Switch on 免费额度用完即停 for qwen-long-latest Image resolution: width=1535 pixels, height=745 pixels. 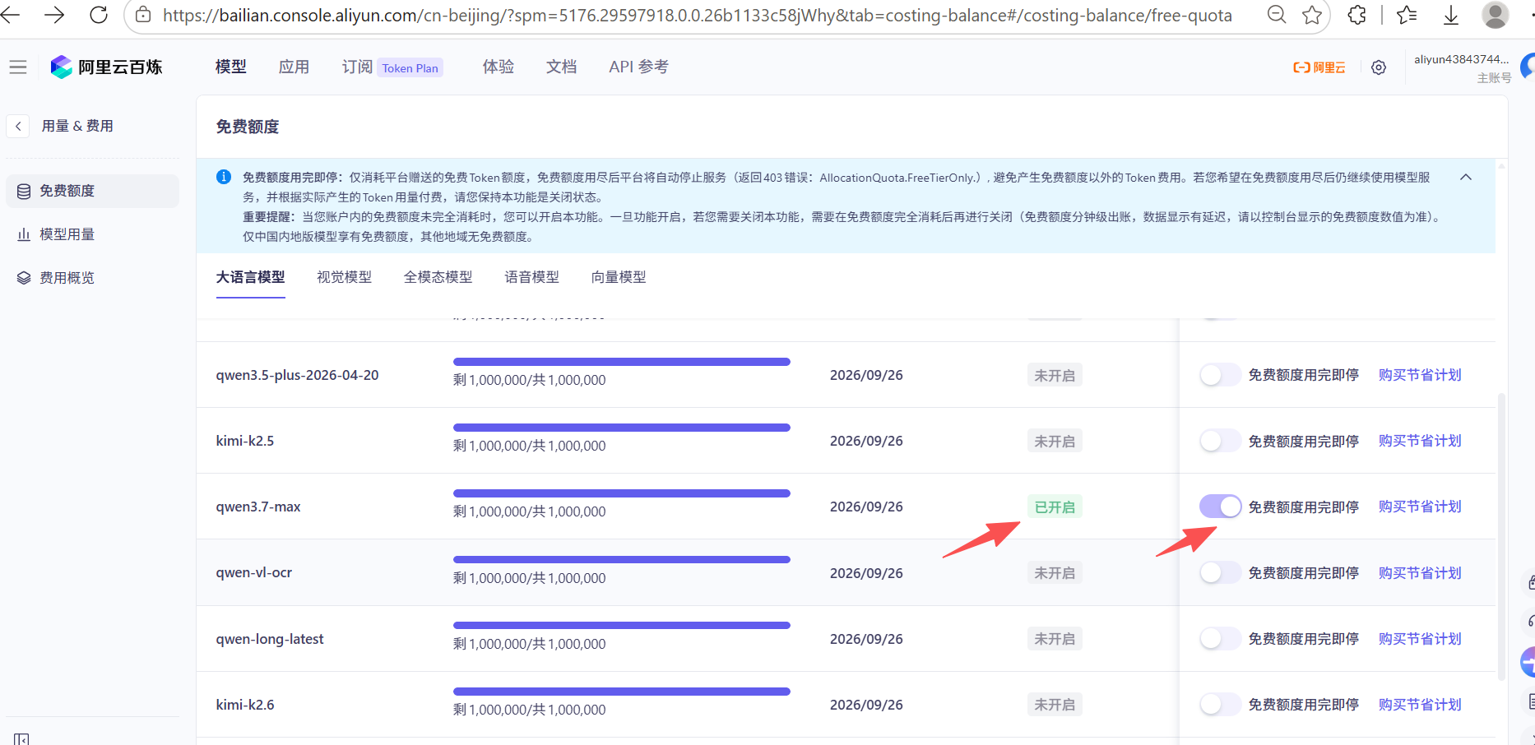coord(1220,638)
